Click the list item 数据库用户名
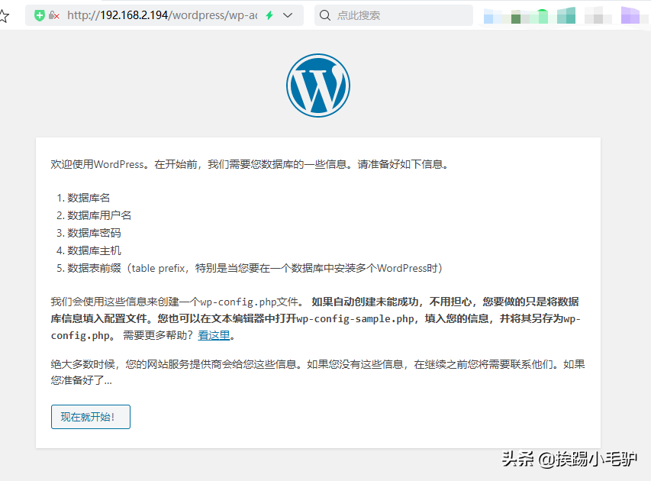Viewport: 651px width, 481px height. click(x=99, y=215)
